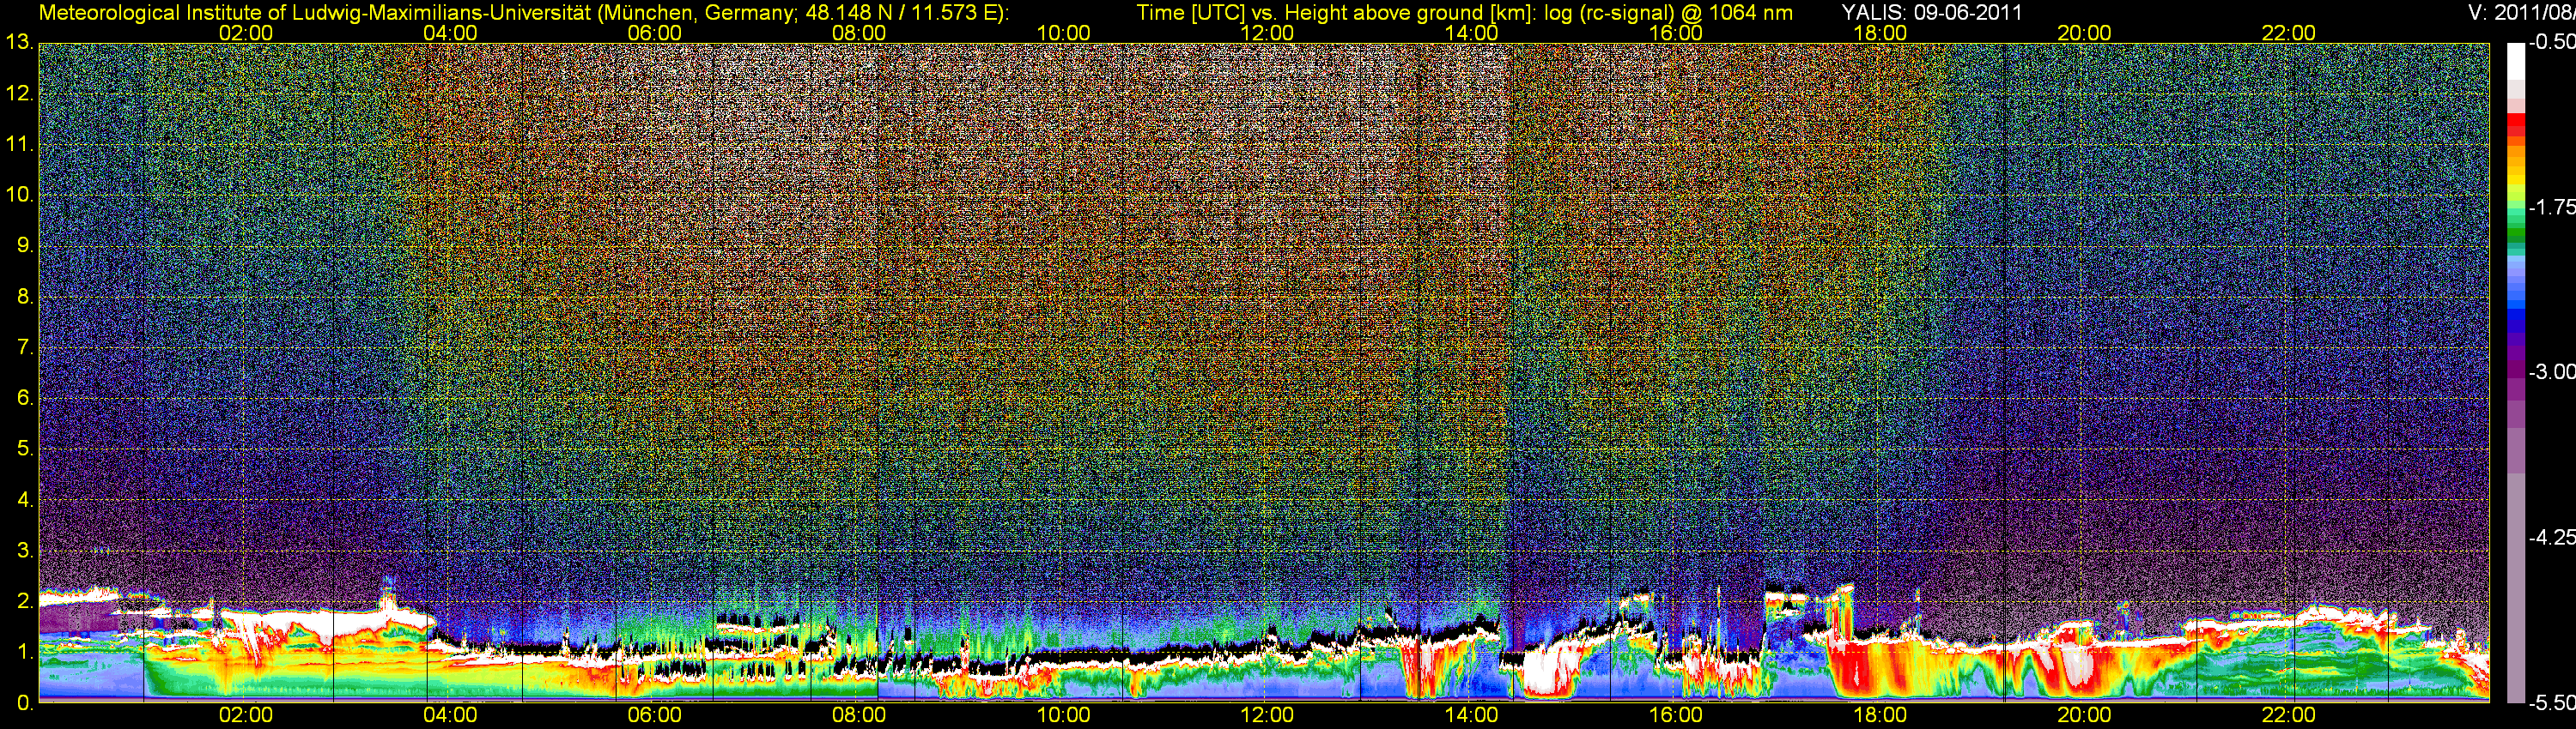The width and height of the screenshot is (2576, 729).
Task: Click the '16:00' label on the bottom time axis
Action: click(x=1675, y=715)
